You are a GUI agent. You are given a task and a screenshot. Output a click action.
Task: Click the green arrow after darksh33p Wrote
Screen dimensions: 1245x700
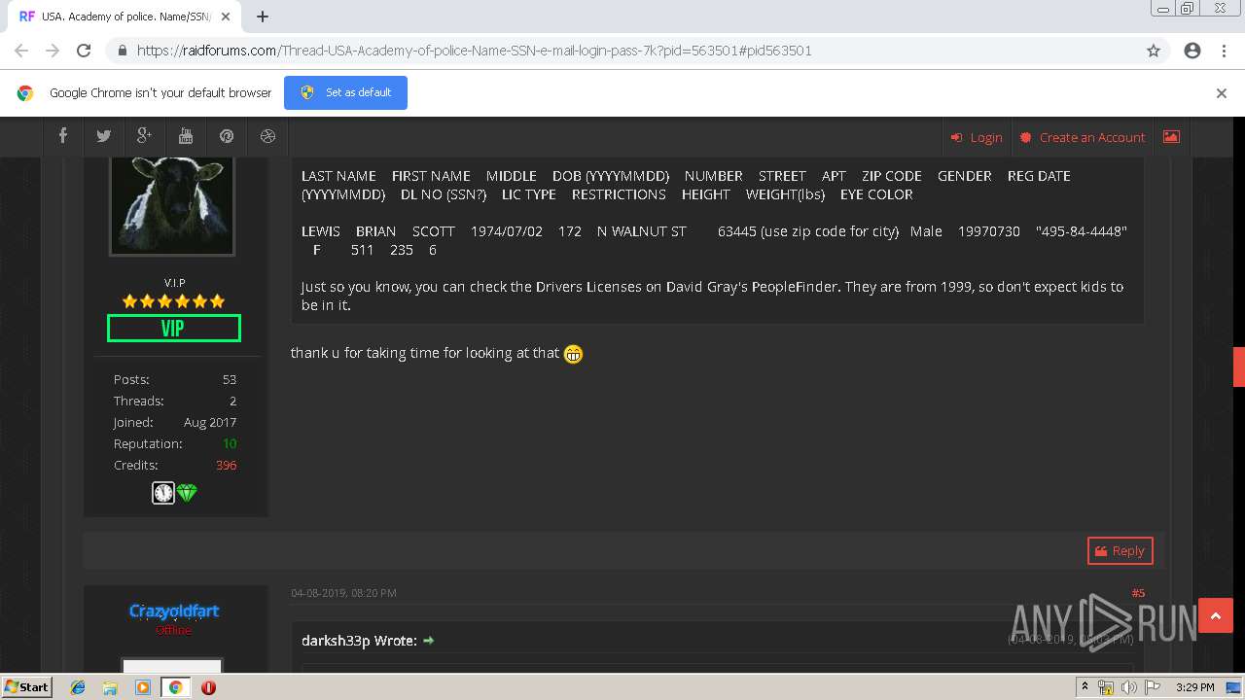(x=428, y=641)
